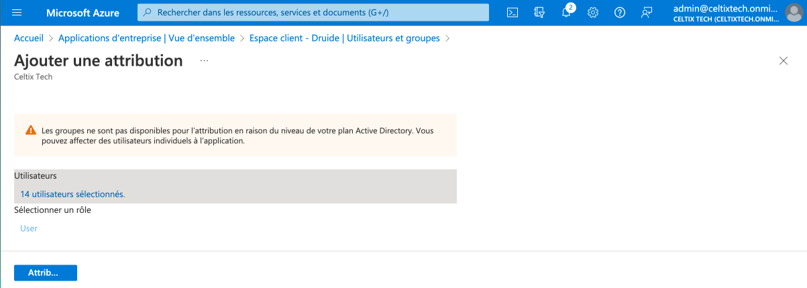The image size is (807, 288).
Task: Navigate to Espace client - Druide breadcrumb
Action: [x=344, y=38]
